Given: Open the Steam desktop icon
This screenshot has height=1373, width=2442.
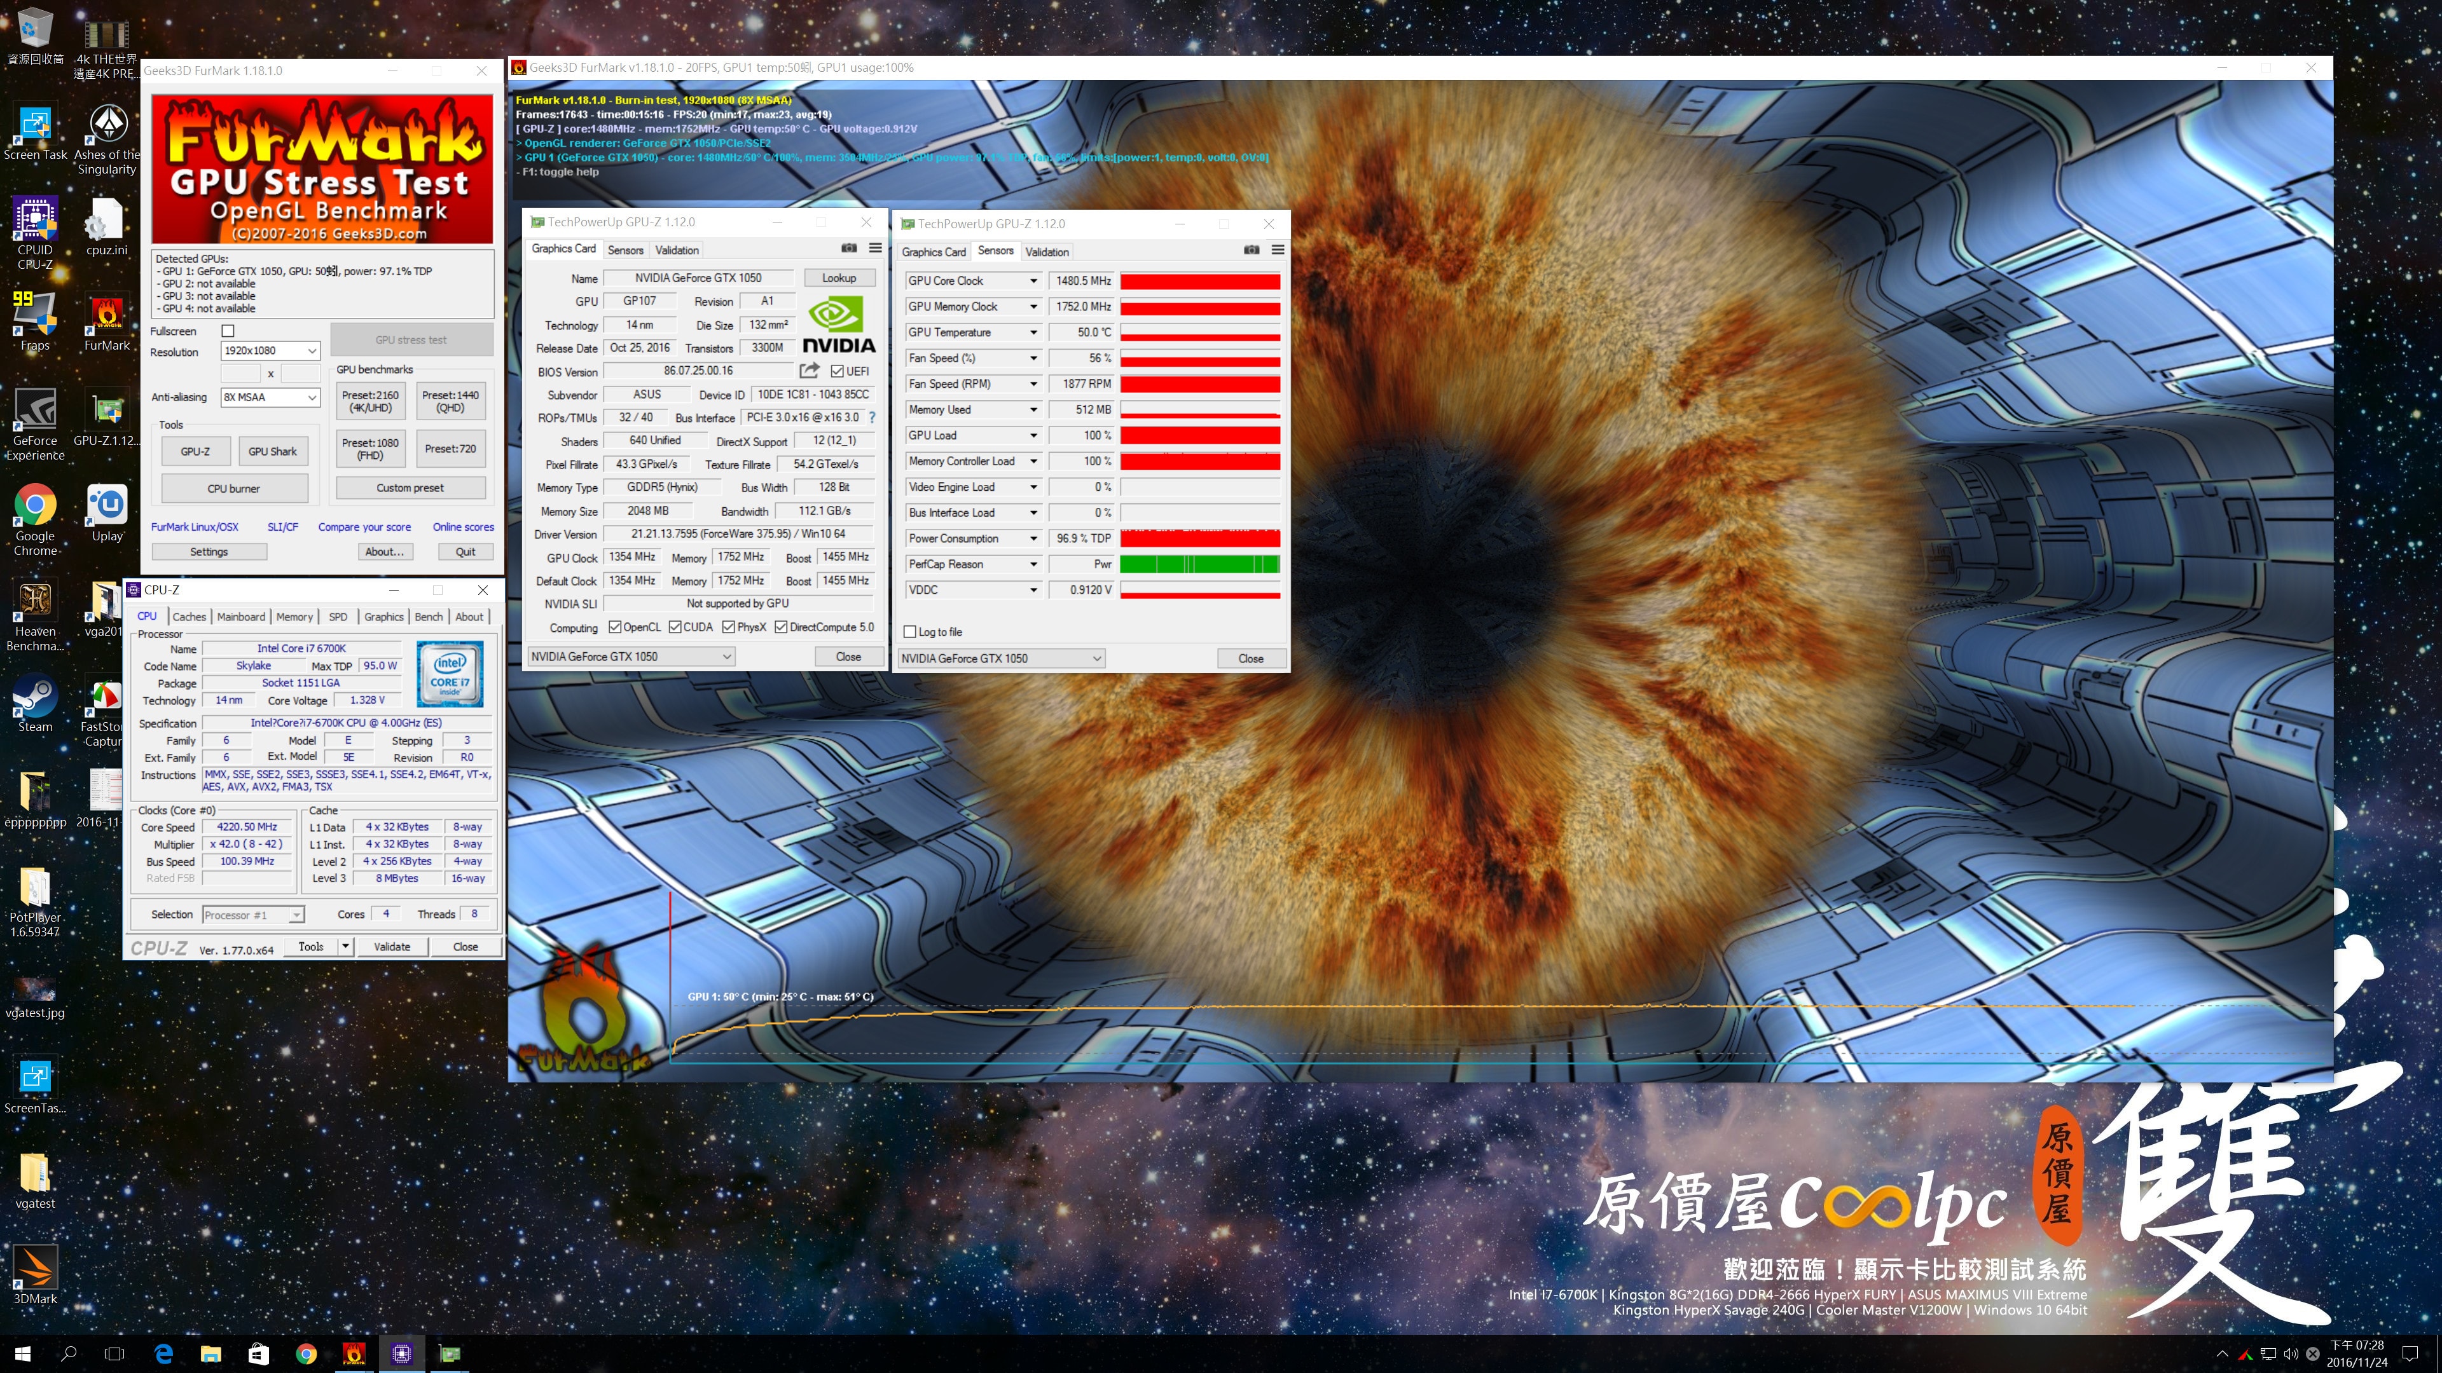Looking at the screenshot, I should 35,703.
